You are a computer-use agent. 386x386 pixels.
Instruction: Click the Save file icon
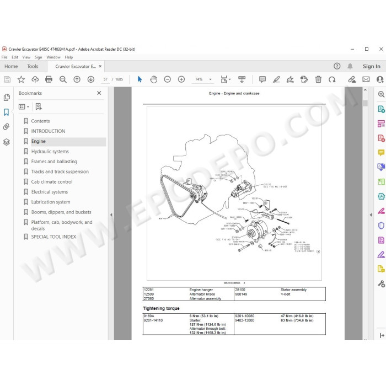pyautogui.click(x=7, y=79)
